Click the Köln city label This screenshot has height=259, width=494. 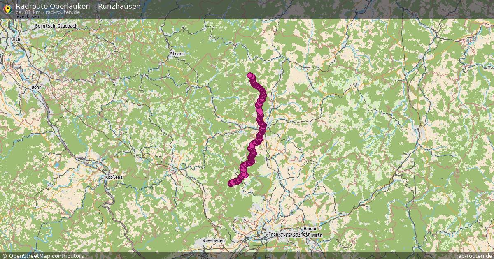(x=16, y=39)
